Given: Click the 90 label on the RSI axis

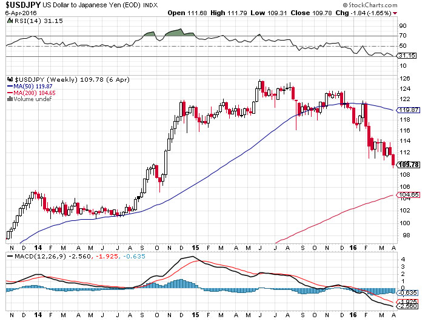Looking at the screenshot, I should click(403, 26).
